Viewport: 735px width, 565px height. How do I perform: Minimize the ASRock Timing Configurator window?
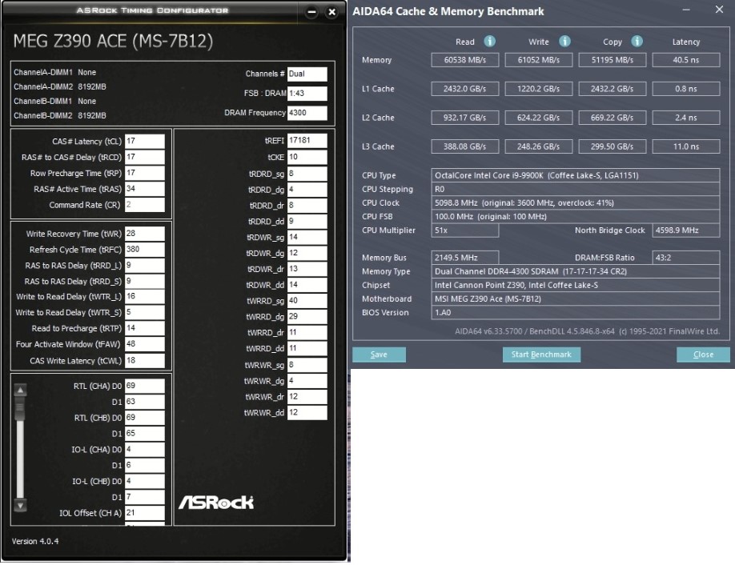click(x=311, y=12)
